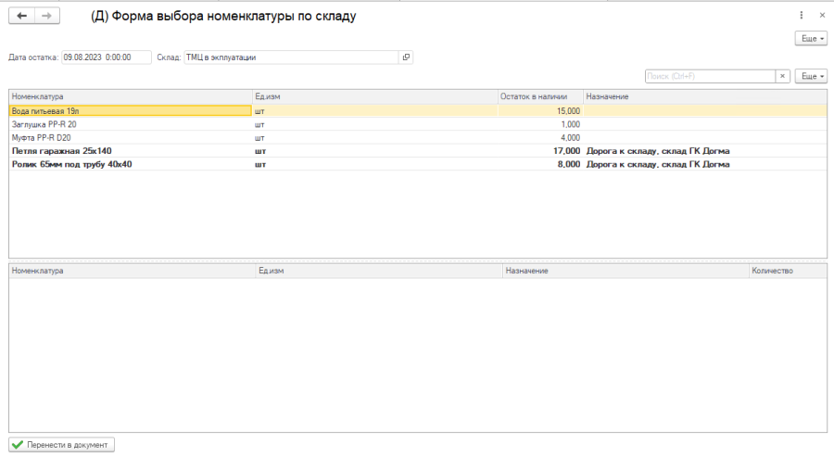Clear the search field with the X icon

pos(782,76)
